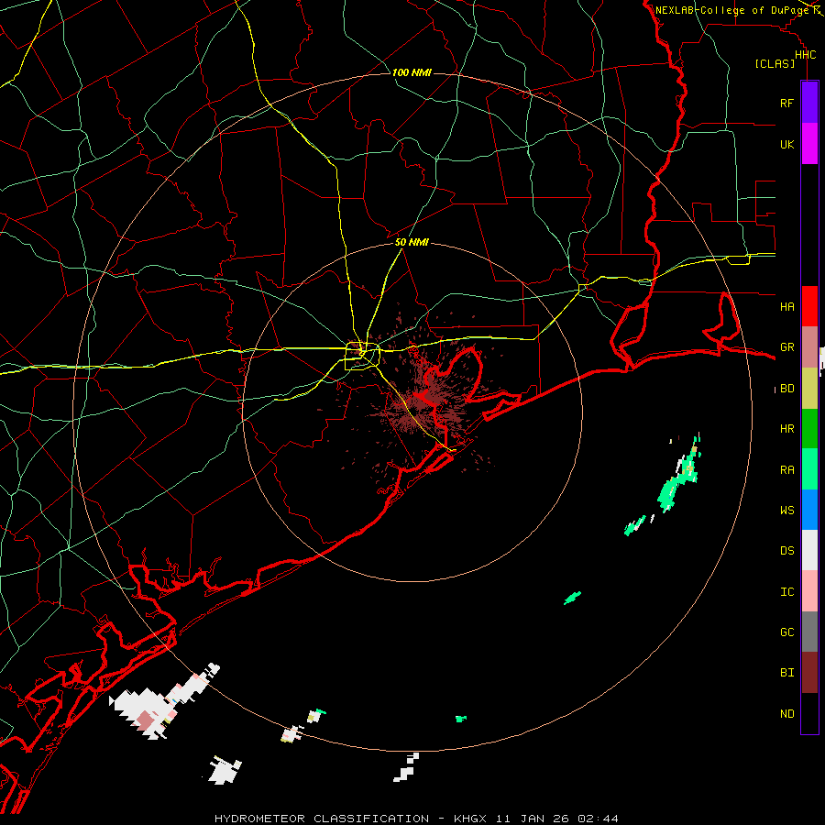Click the 'HYDROMETEOR CLASSIFICATION' caption text

coord(322,819)
